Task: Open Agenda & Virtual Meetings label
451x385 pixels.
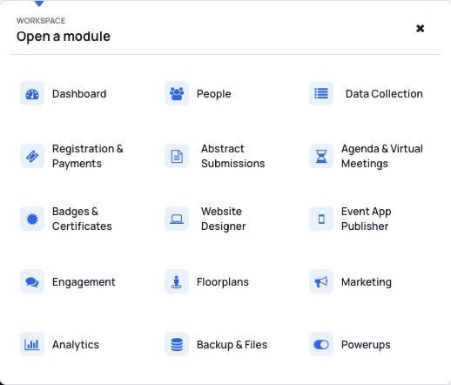Action: coord(382,156)
